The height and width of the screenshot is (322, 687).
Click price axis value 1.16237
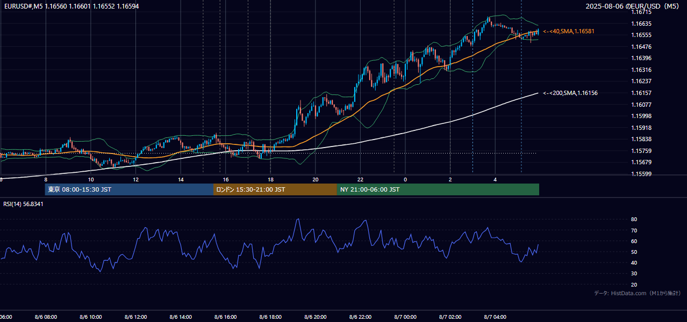click(642, 81)
